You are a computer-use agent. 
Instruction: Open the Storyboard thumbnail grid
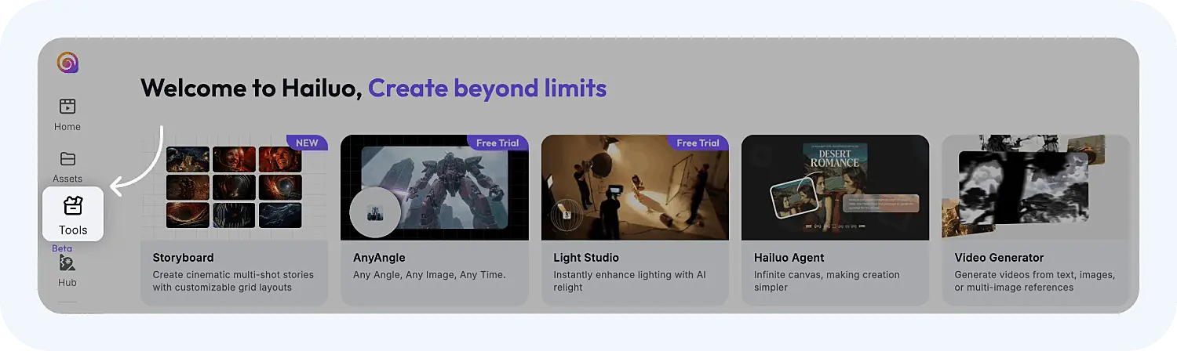click(234, 187)
